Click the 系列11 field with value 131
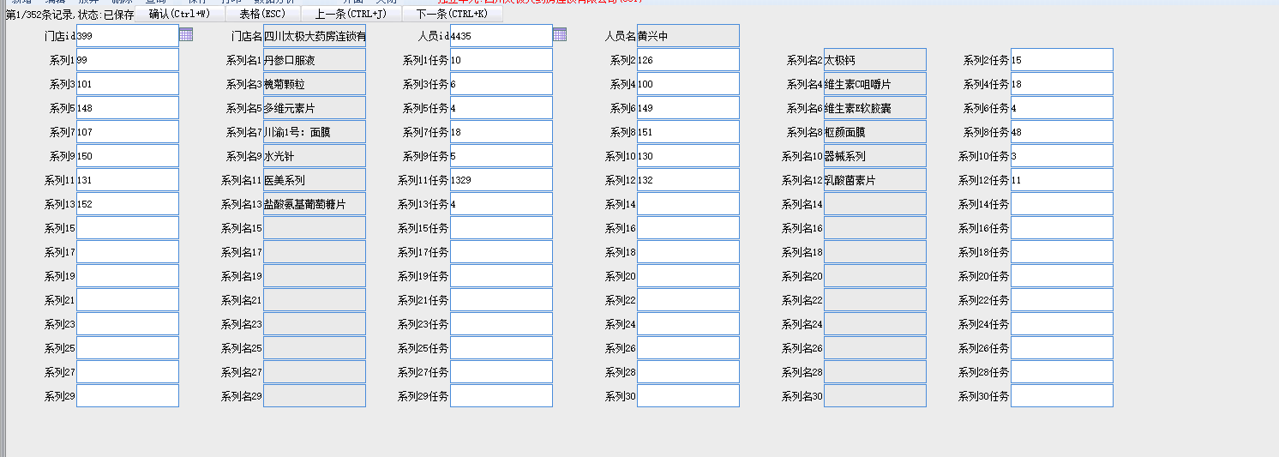Image resolution: width=1279 pixels, height=457 pixels. 128,180
